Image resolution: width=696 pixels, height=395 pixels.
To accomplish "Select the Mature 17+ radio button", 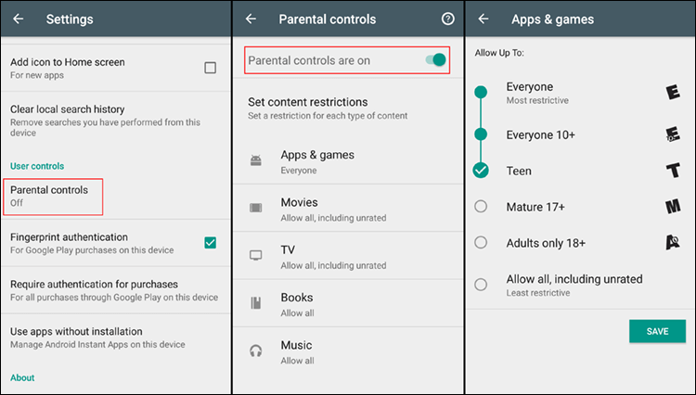I will [481, 207].
